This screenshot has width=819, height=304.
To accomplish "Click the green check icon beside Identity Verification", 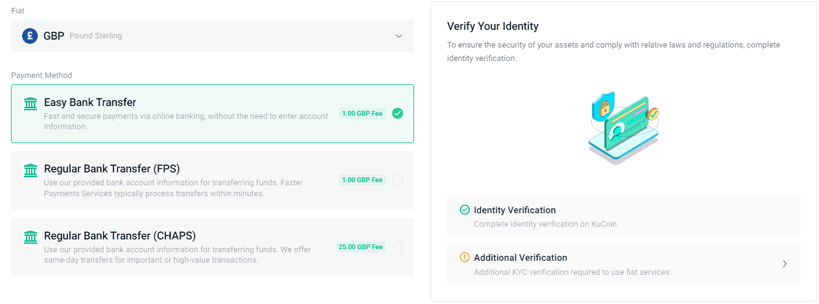I will tap(465, 210).
